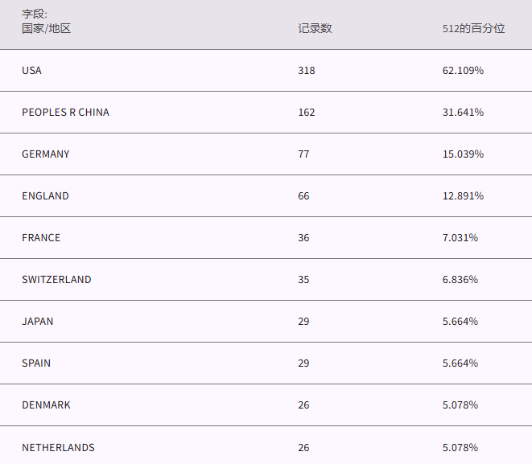This screenshot has height=464, width=532.
Task: Click the GERMANY country name
Action: [x=46, y=154]
